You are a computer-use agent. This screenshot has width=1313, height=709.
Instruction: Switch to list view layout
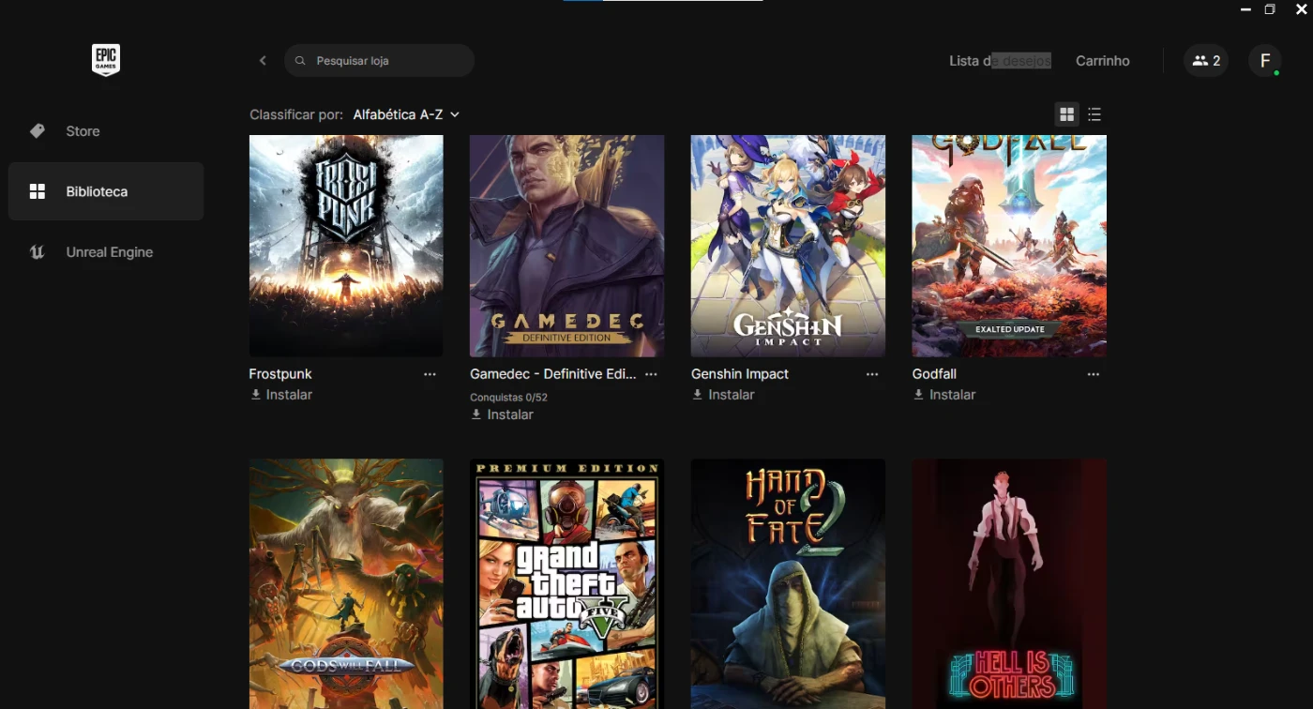point(1094,114)
